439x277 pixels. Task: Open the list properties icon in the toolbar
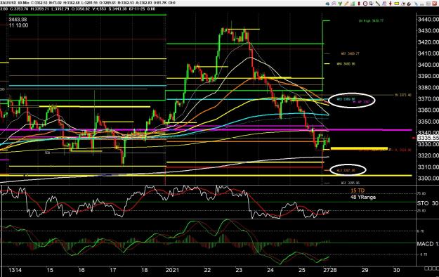tap(372, 4)
